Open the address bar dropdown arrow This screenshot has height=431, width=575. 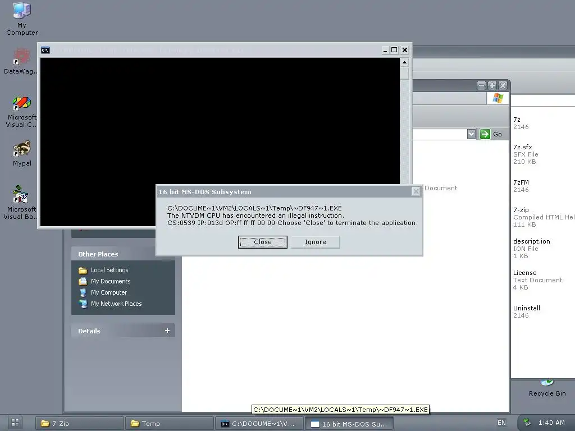coord(472,134)
